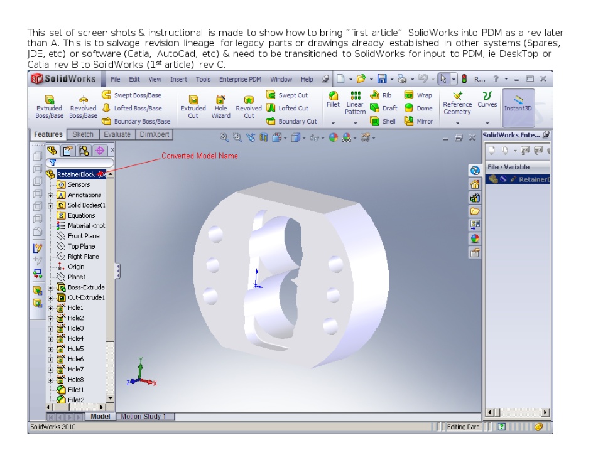Select the RetainerBlock root item
The width and height of the screenshot is (603, 465).
(x=76, y=174)
